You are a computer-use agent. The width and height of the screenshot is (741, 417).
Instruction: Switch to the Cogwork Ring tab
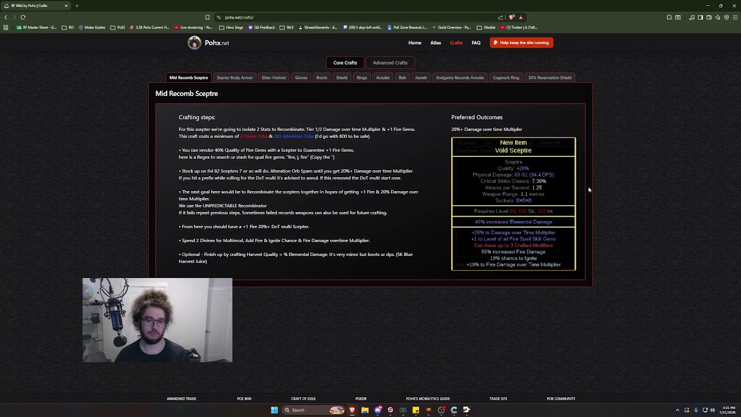click(506, 78)
